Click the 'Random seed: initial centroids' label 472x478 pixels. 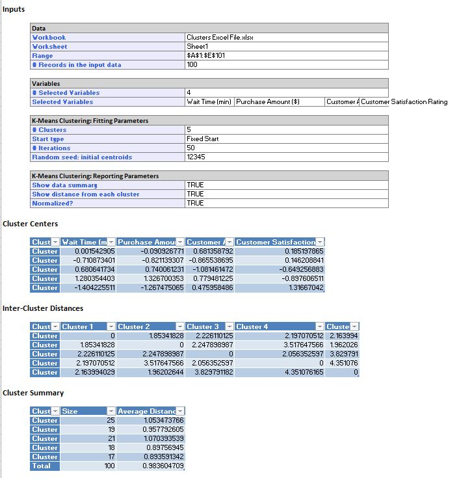pyautogui.click(x=107, y=157)
